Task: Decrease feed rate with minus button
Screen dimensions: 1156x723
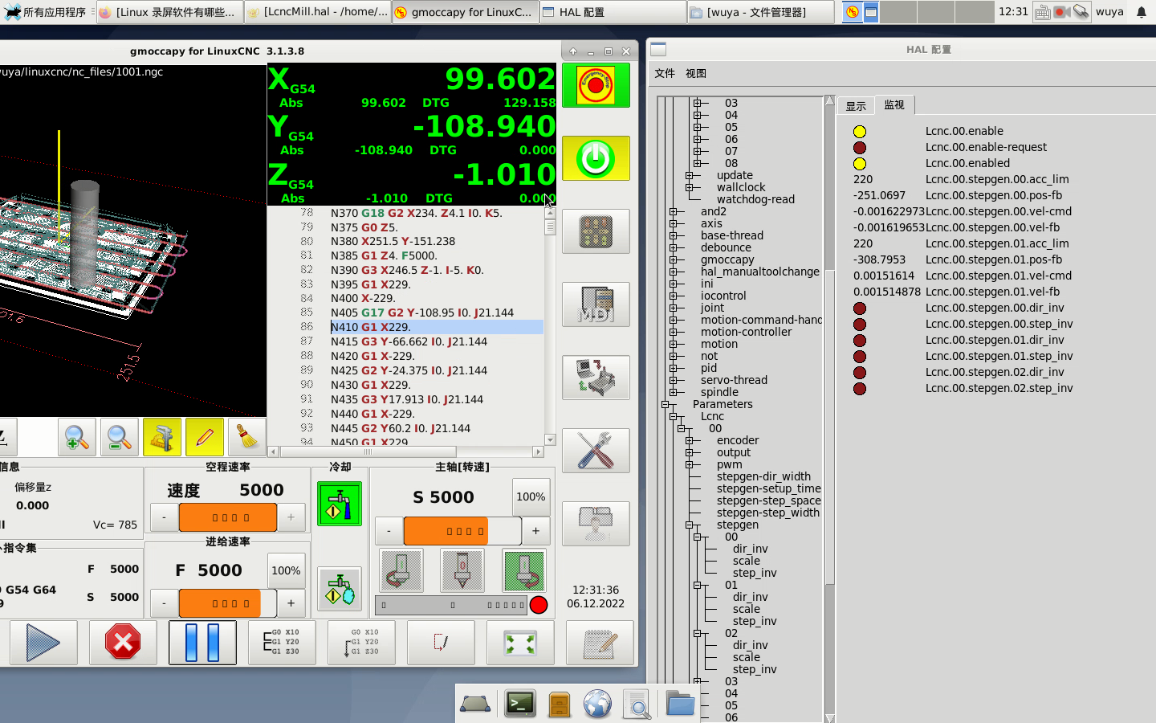Action: coord(165,602)
